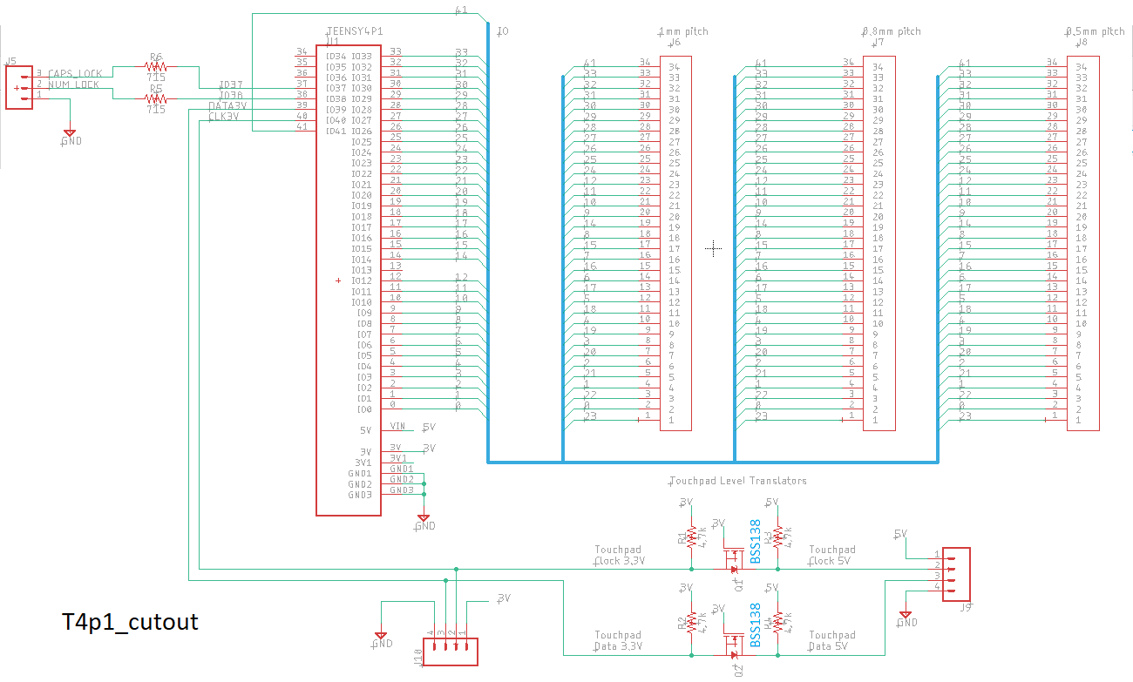This screenshot has width=1133, height=682.
Task: Select pull-up resistor R4 on the 5V data side
Action: (x=778, y=622)
